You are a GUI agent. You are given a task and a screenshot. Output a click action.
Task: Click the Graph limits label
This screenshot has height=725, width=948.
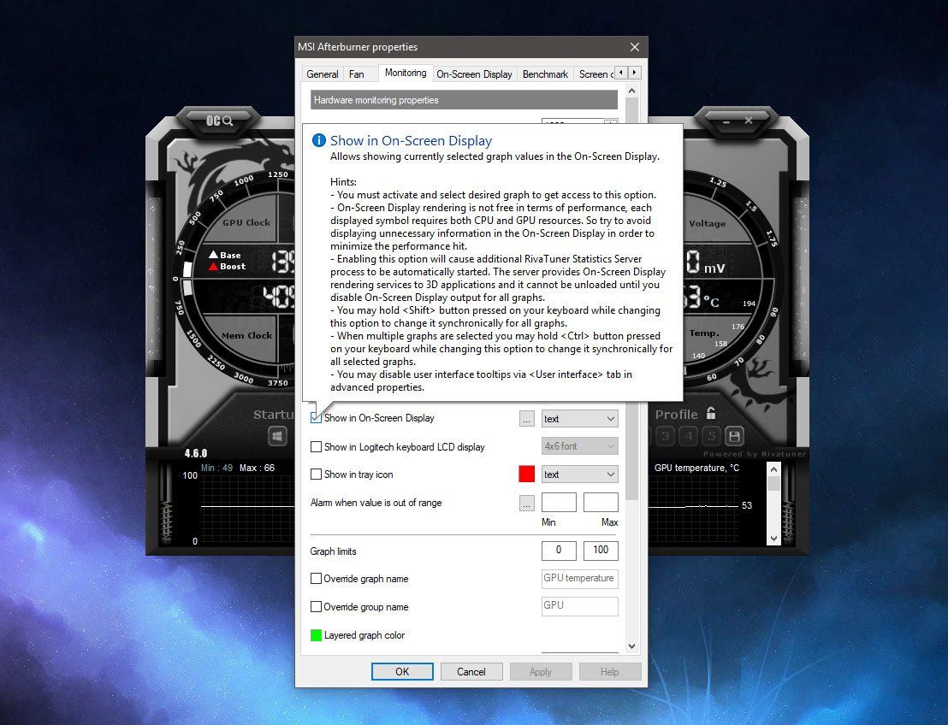pos(333,551)
